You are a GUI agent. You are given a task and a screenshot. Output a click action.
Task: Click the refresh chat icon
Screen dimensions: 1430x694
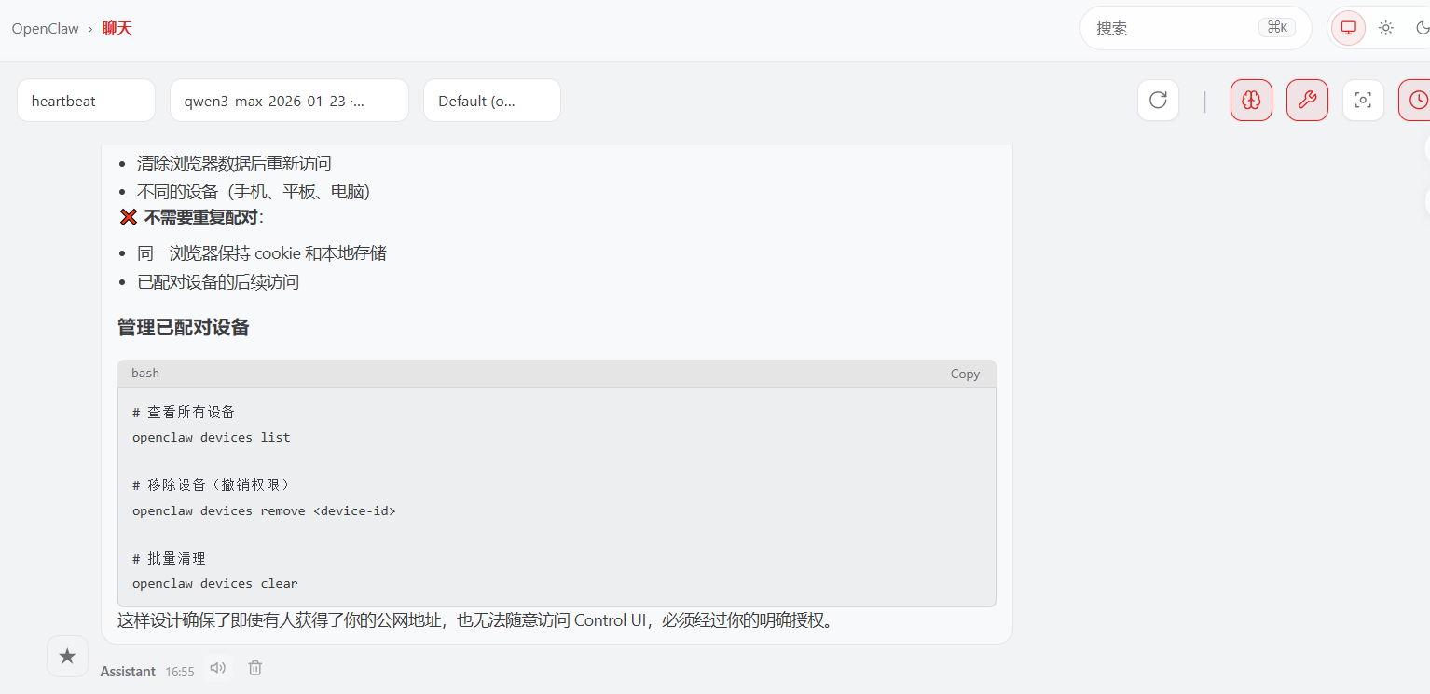(1158, 101)
